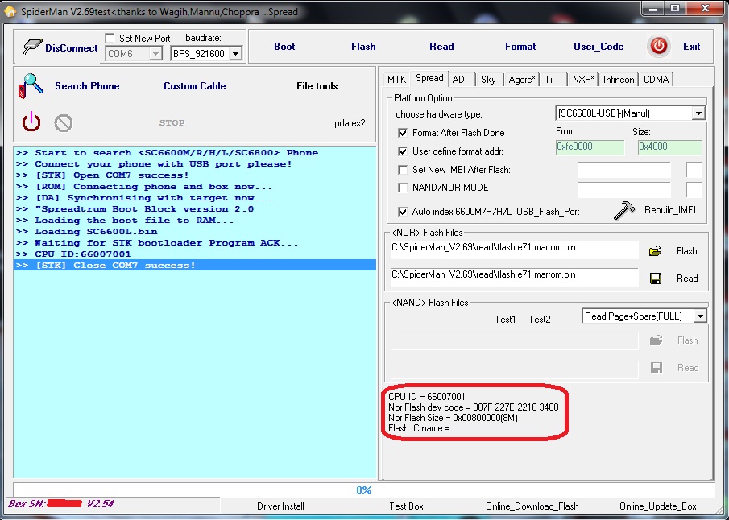
Task: Enable the Set New Port checkbox
Action: click(110, 39)
